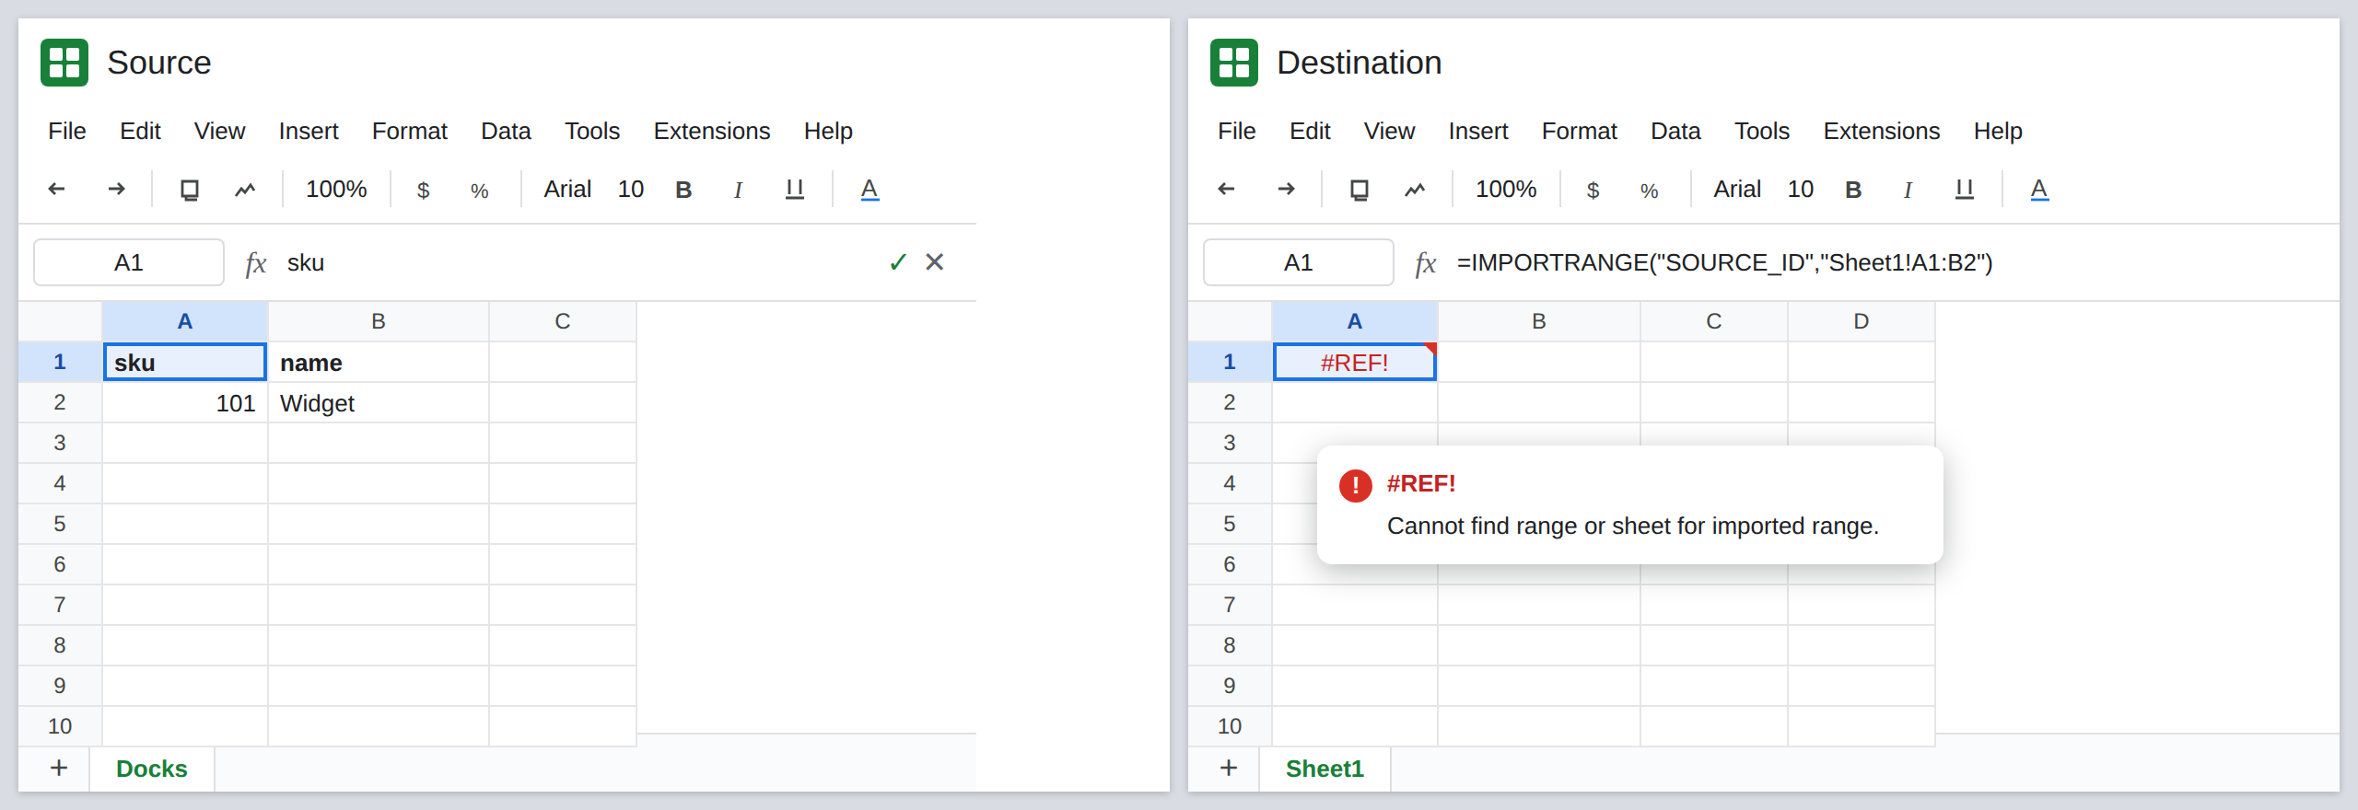Open Data menu in Destination window
2358x810 pixels.
tap(1675, 131)
